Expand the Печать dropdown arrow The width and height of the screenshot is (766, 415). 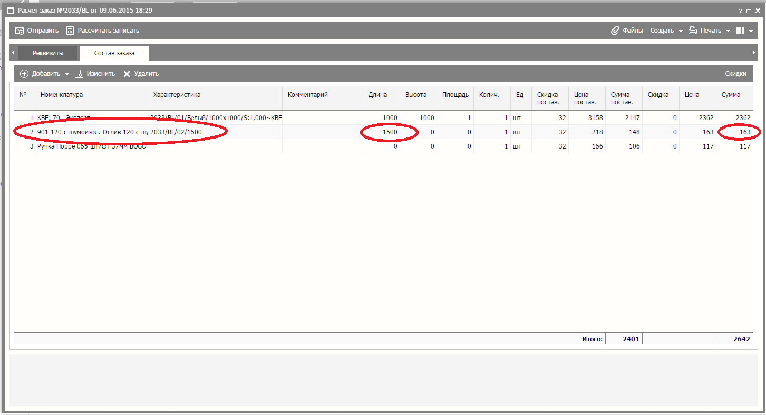[x=728, y=31]
